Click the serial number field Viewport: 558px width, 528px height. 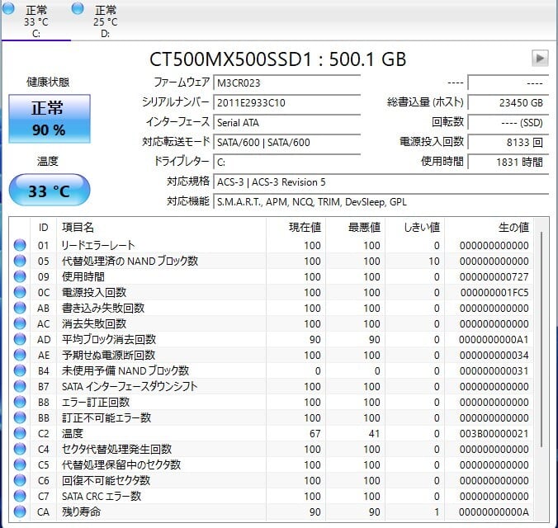click(x=286, y=102)
